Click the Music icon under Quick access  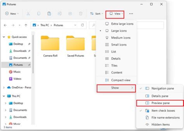coord(11,72)
